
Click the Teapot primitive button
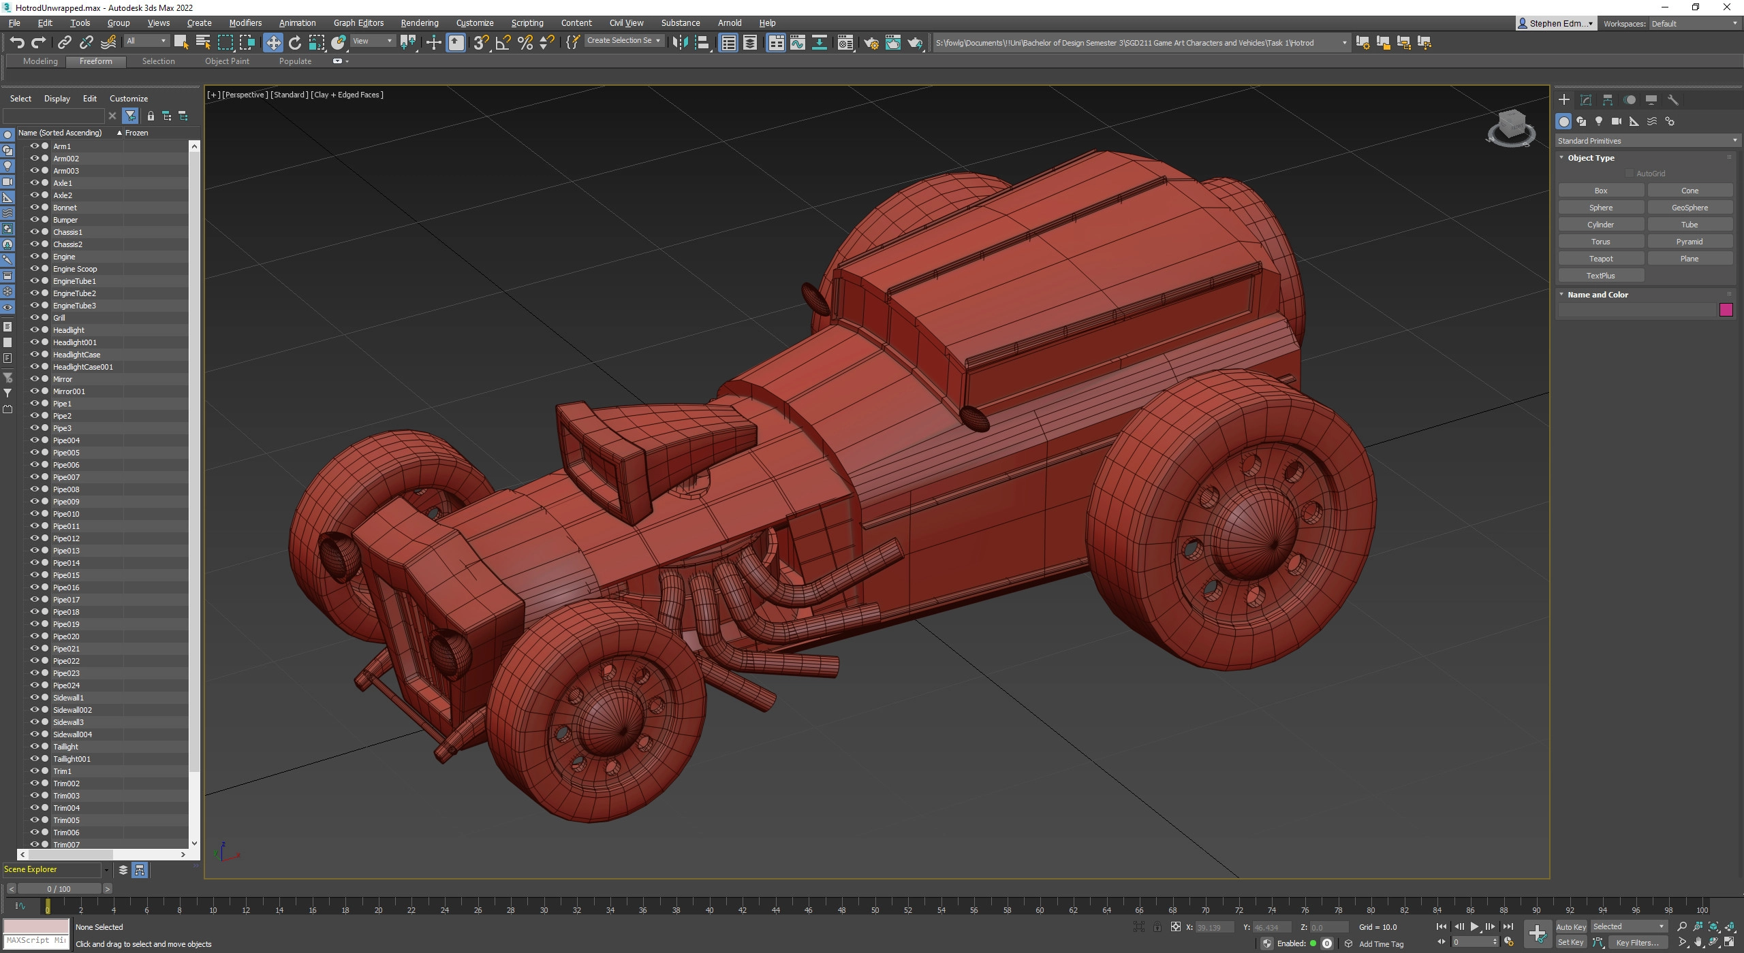point(1600,259)
